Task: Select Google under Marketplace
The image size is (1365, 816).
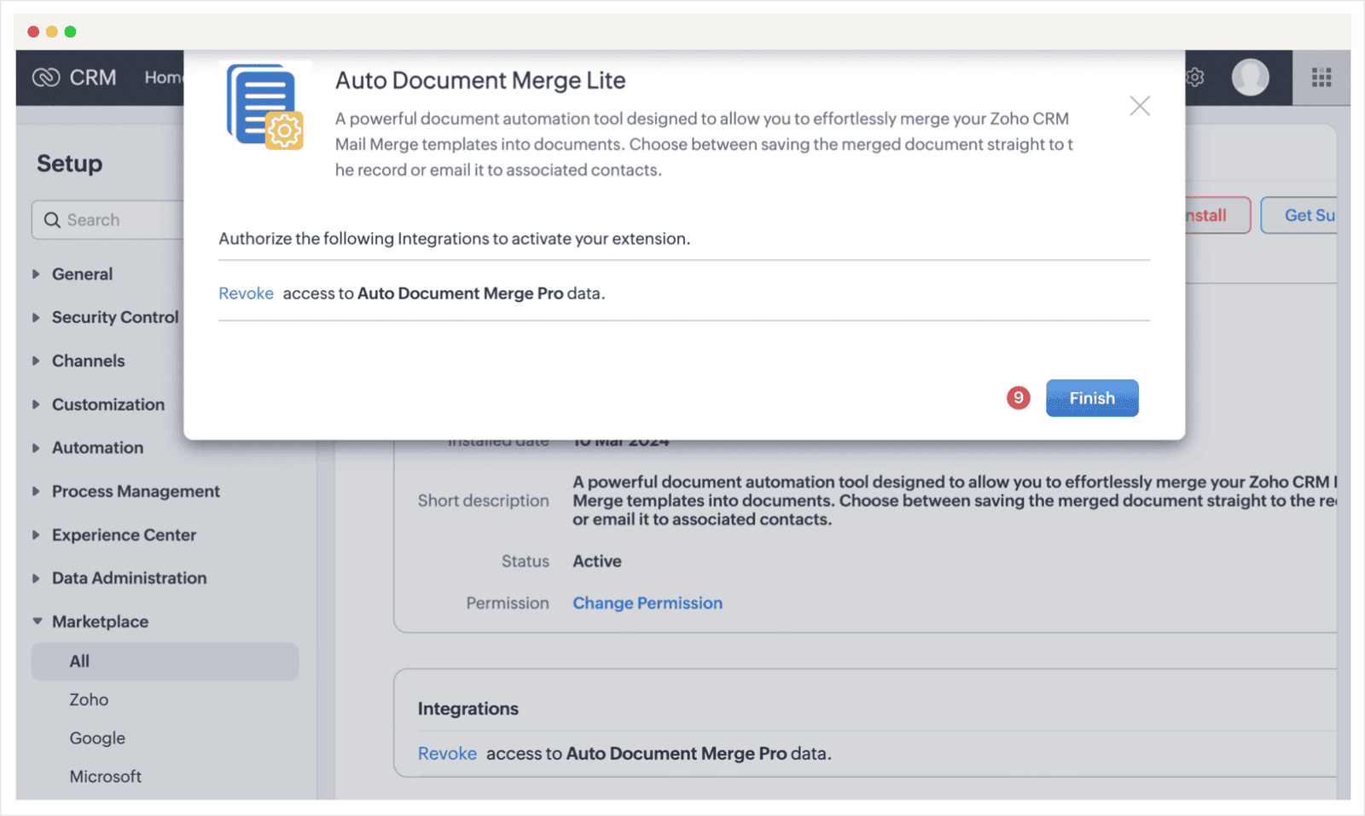Action: click(x=97, y=738)
